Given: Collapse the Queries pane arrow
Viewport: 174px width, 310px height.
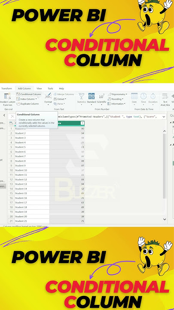Looking at the screenshot, I should [4, 115].
